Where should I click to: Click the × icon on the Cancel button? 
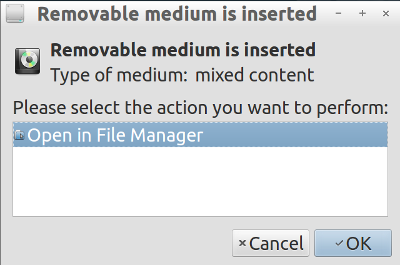tap(242, 244)
